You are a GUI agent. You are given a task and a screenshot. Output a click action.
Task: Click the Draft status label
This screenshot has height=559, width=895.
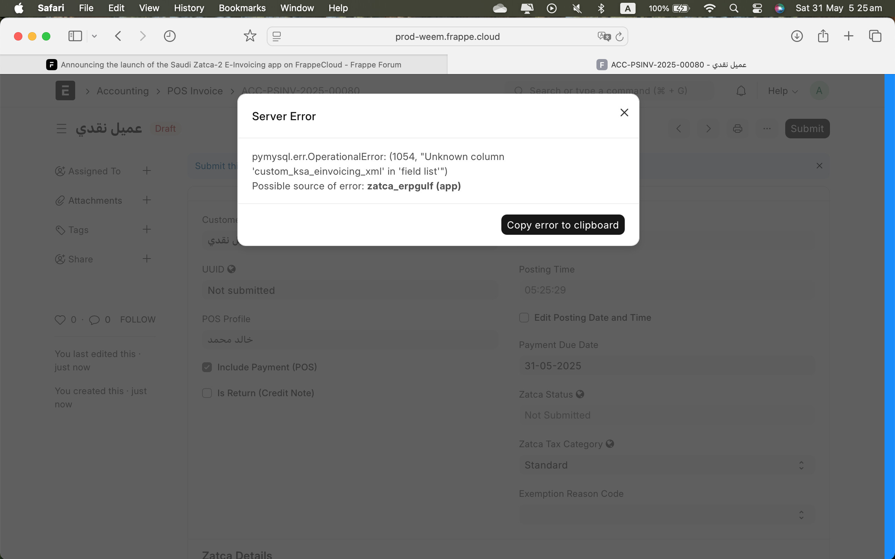pos(165,129)
